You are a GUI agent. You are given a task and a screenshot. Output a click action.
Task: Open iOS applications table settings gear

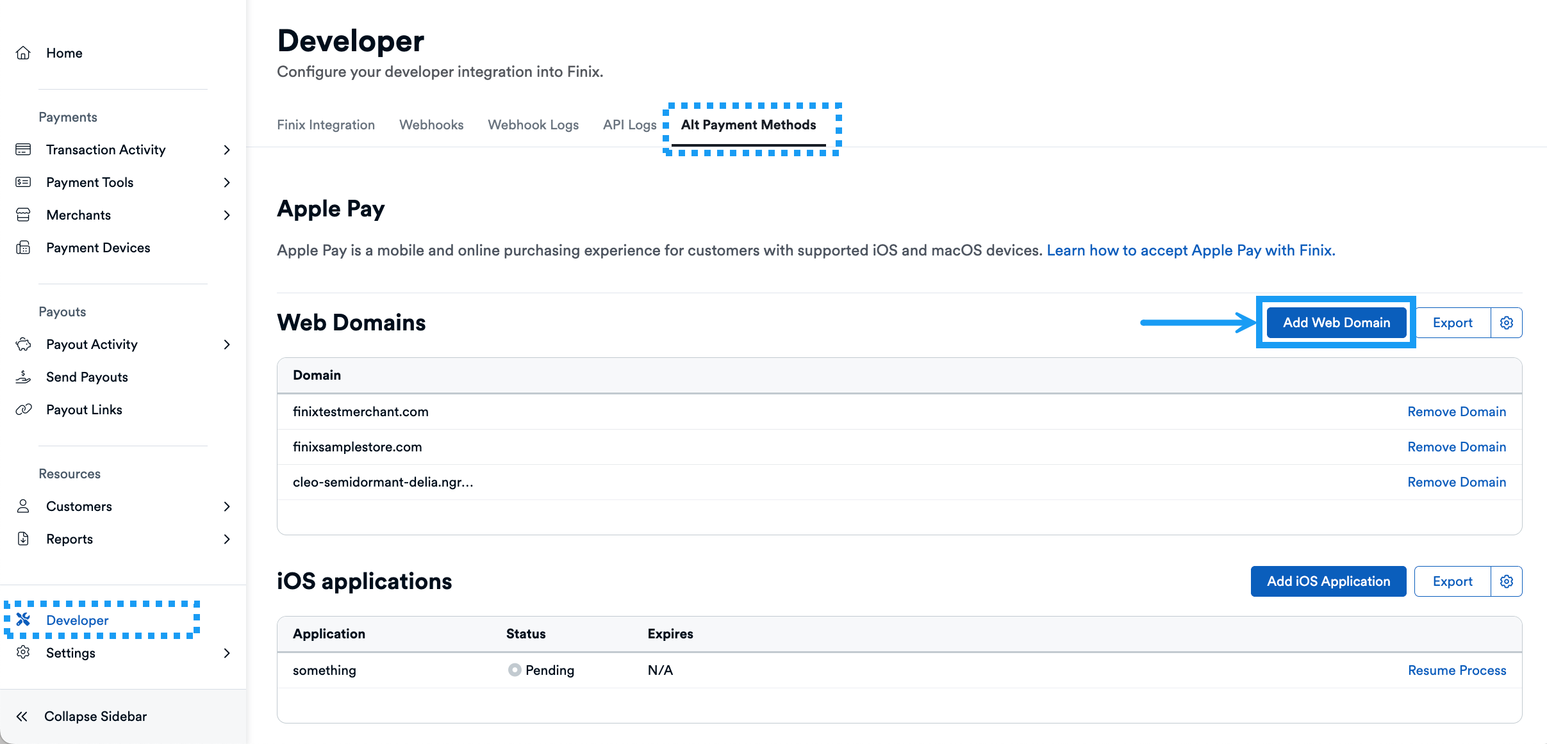1507,581
